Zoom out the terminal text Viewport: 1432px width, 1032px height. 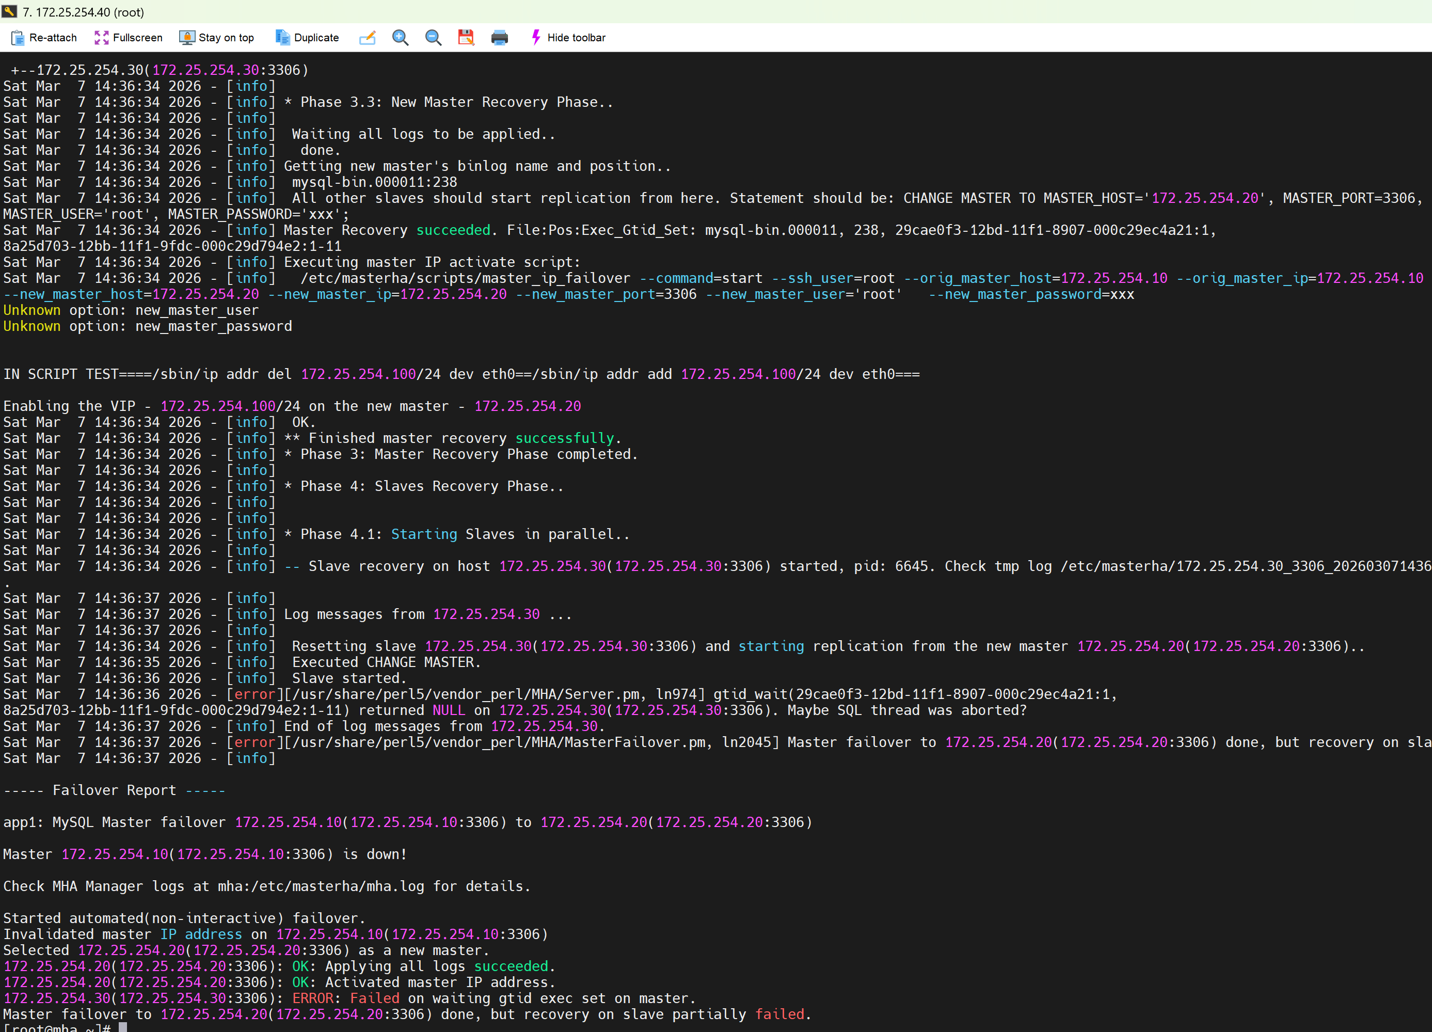coord(433,38)
